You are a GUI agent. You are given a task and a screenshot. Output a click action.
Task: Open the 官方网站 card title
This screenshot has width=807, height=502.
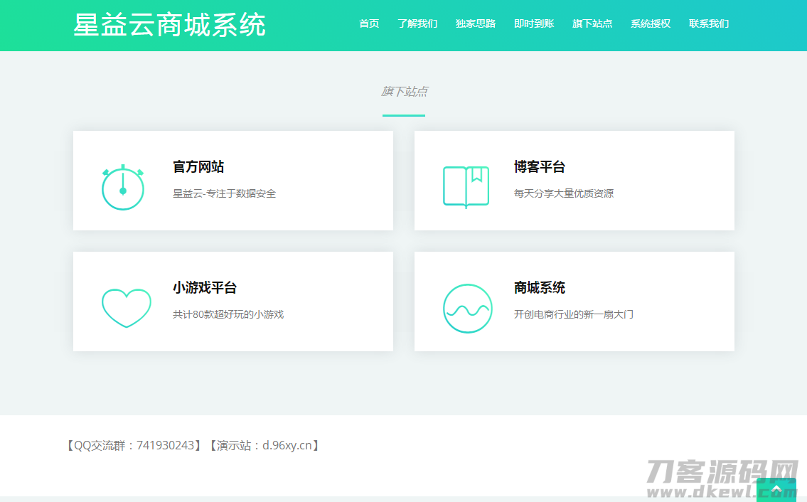(x=198, y=167)
